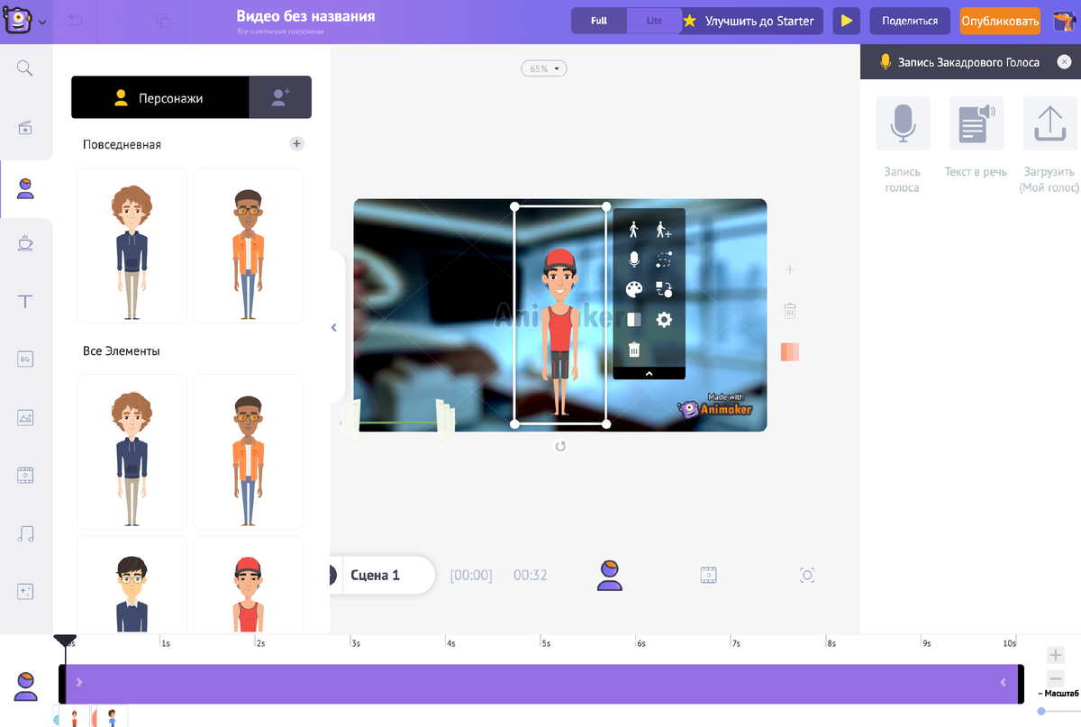The width and height of the screenshot is (1081, 727).
Task: Open the Music section in the sidebar
Action: tap(25, 533)
